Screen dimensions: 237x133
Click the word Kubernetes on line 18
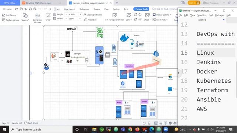coord(214,81)
